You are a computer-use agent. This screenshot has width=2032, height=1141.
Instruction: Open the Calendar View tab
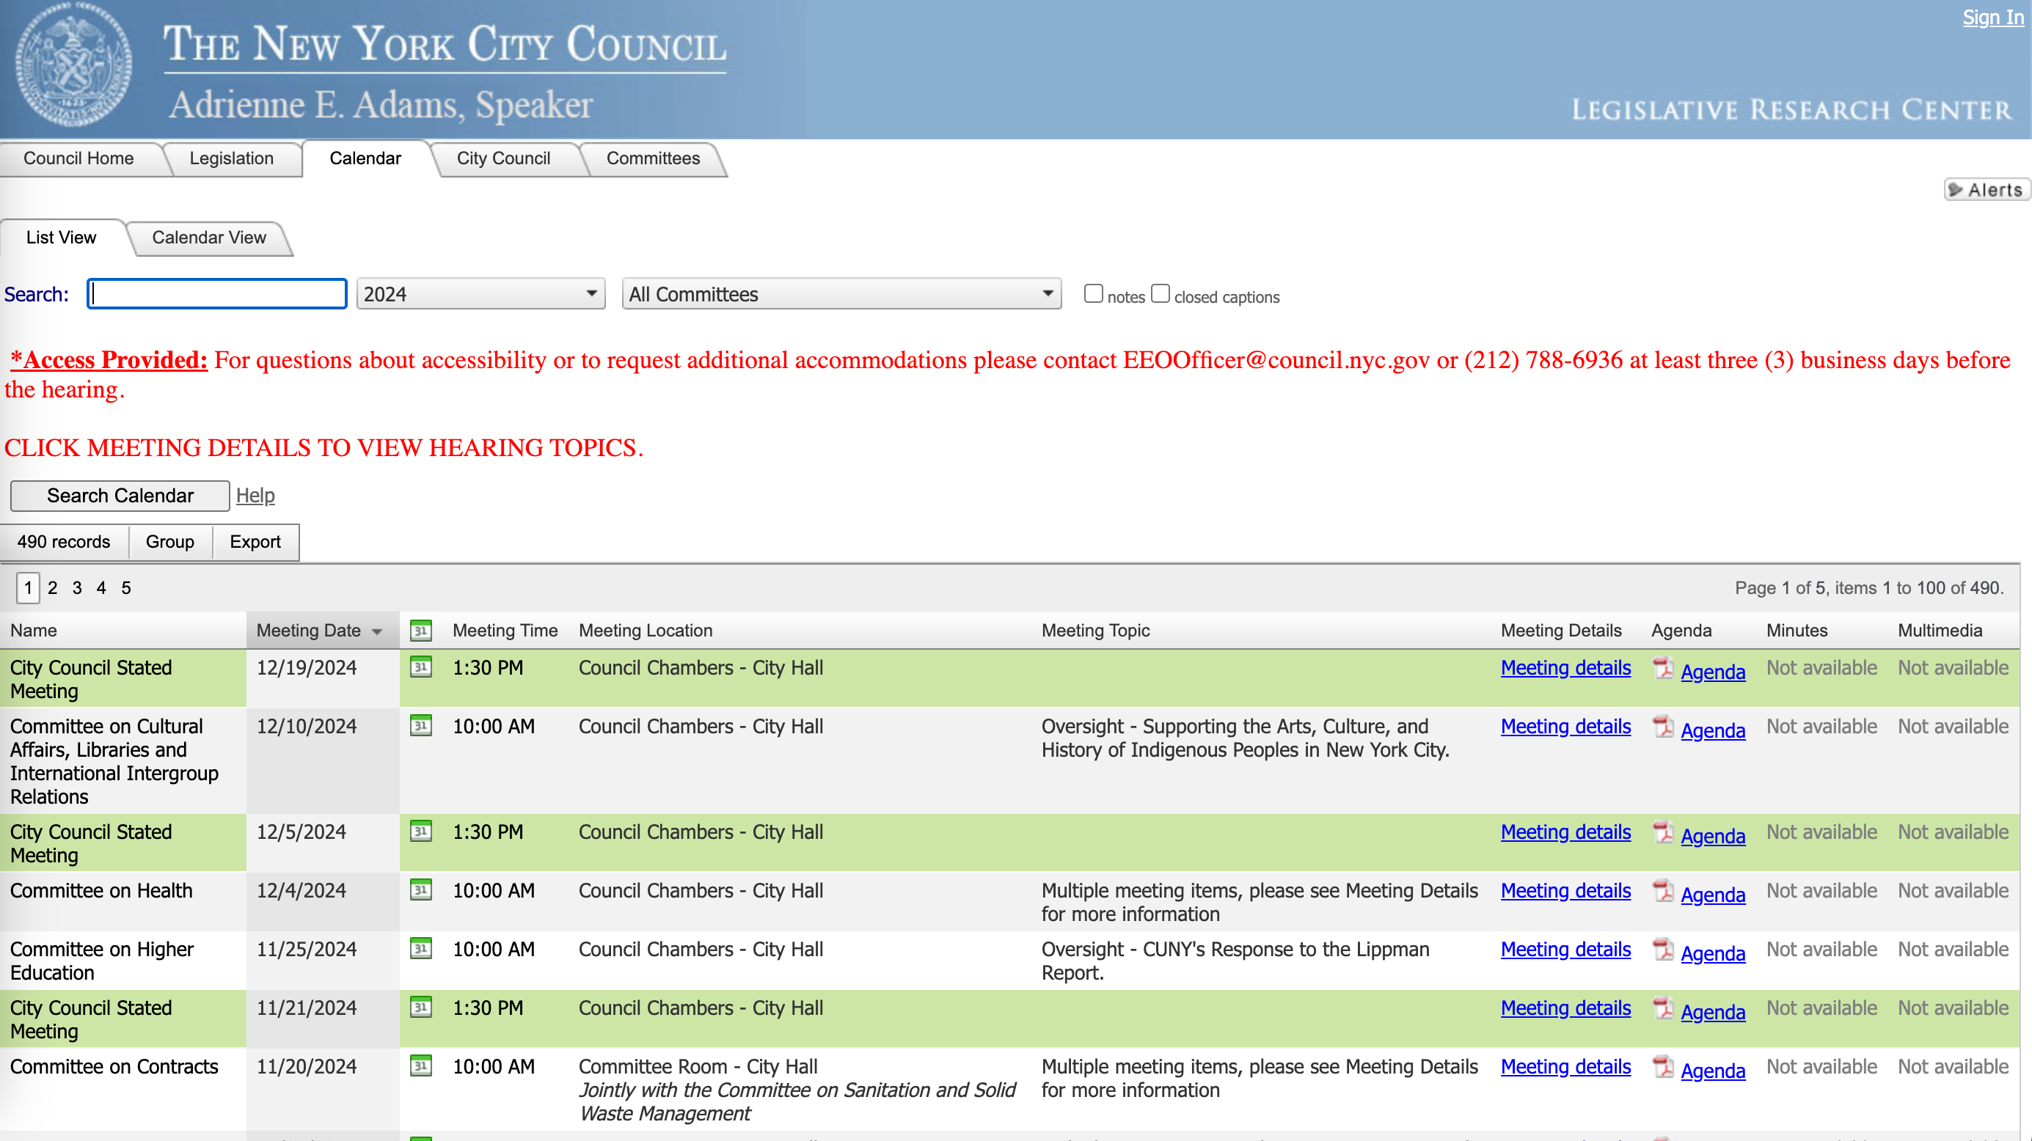pos(208,238)
